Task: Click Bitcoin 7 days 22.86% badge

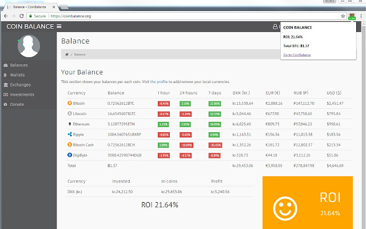Action: (215, 104)
